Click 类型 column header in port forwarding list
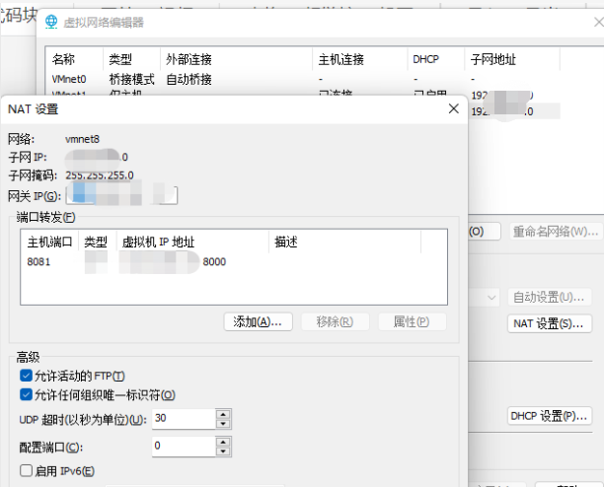 pyautogui.click(x=97, y=242)
